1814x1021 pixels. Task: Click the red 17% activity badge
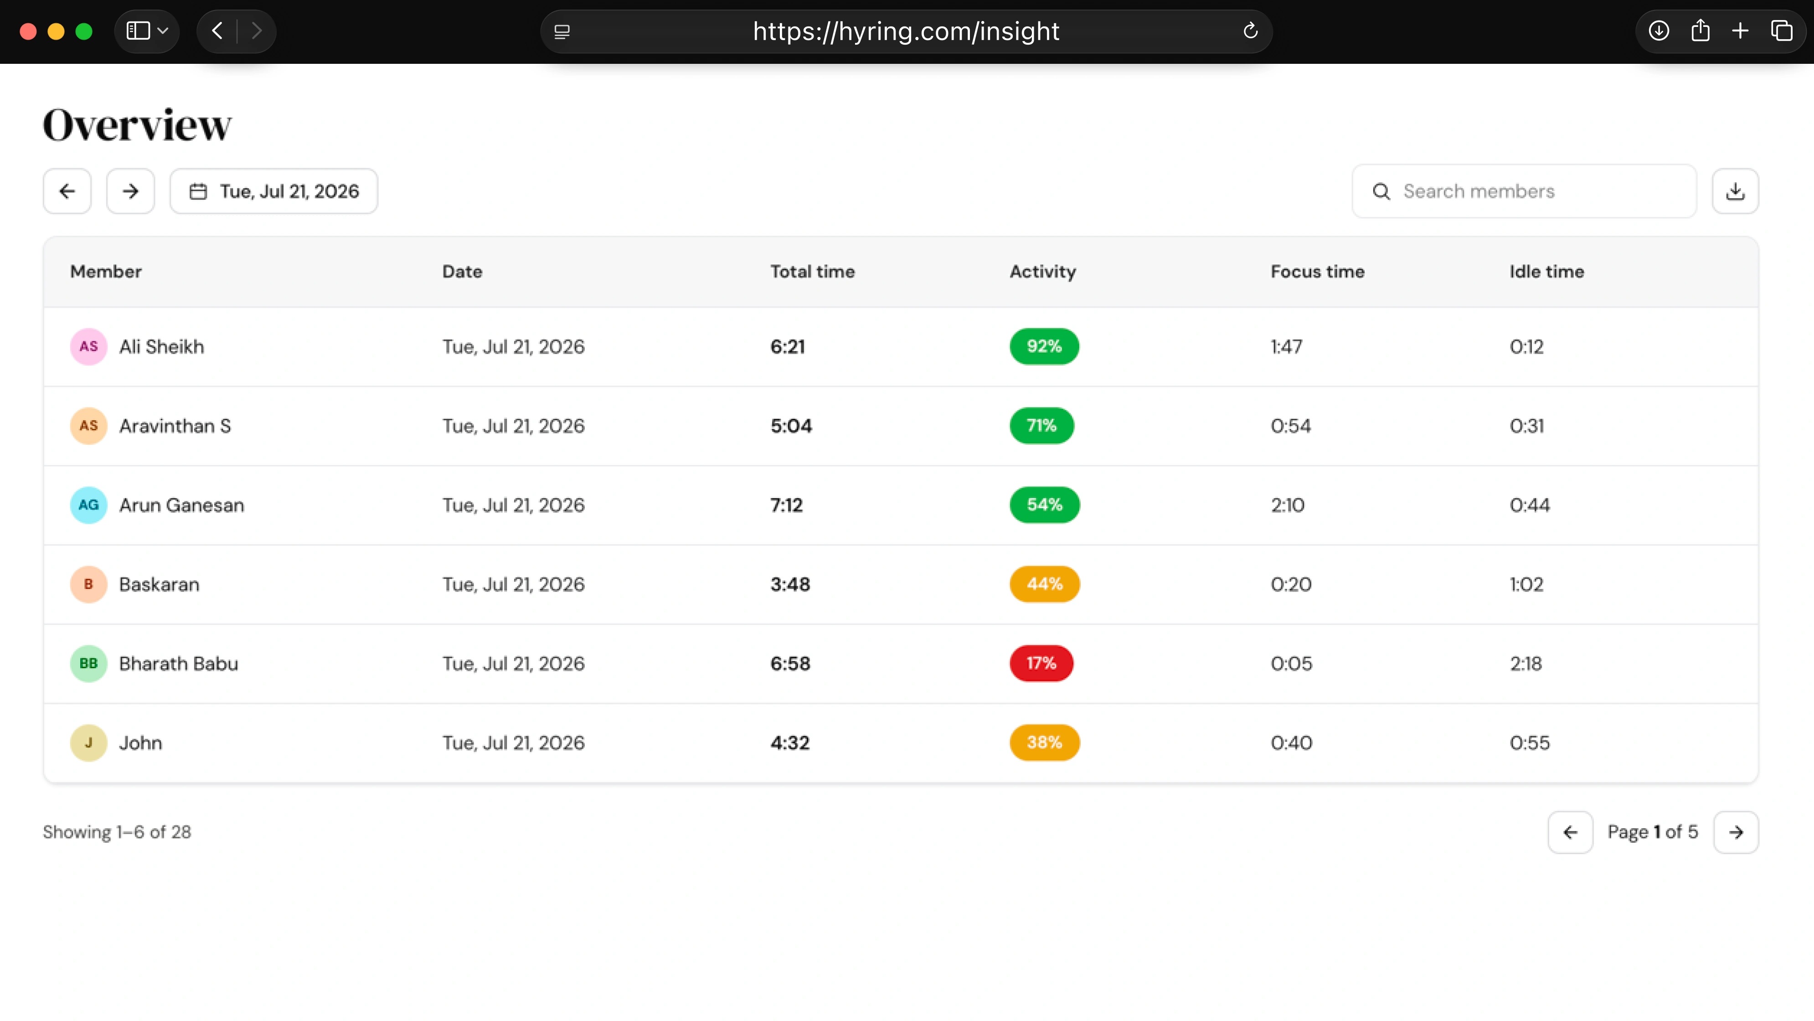coord(1041,663)
